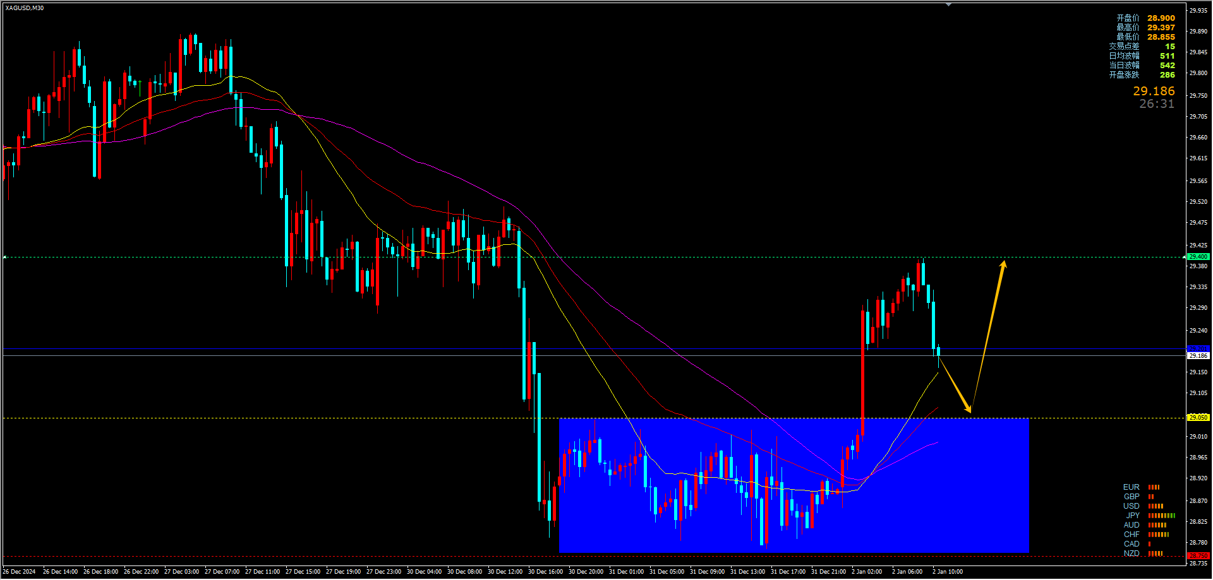The width and height of the screenshot is (1213, 580).
Task: Click the 交易点差 spread label
Action: (1124, 47)
